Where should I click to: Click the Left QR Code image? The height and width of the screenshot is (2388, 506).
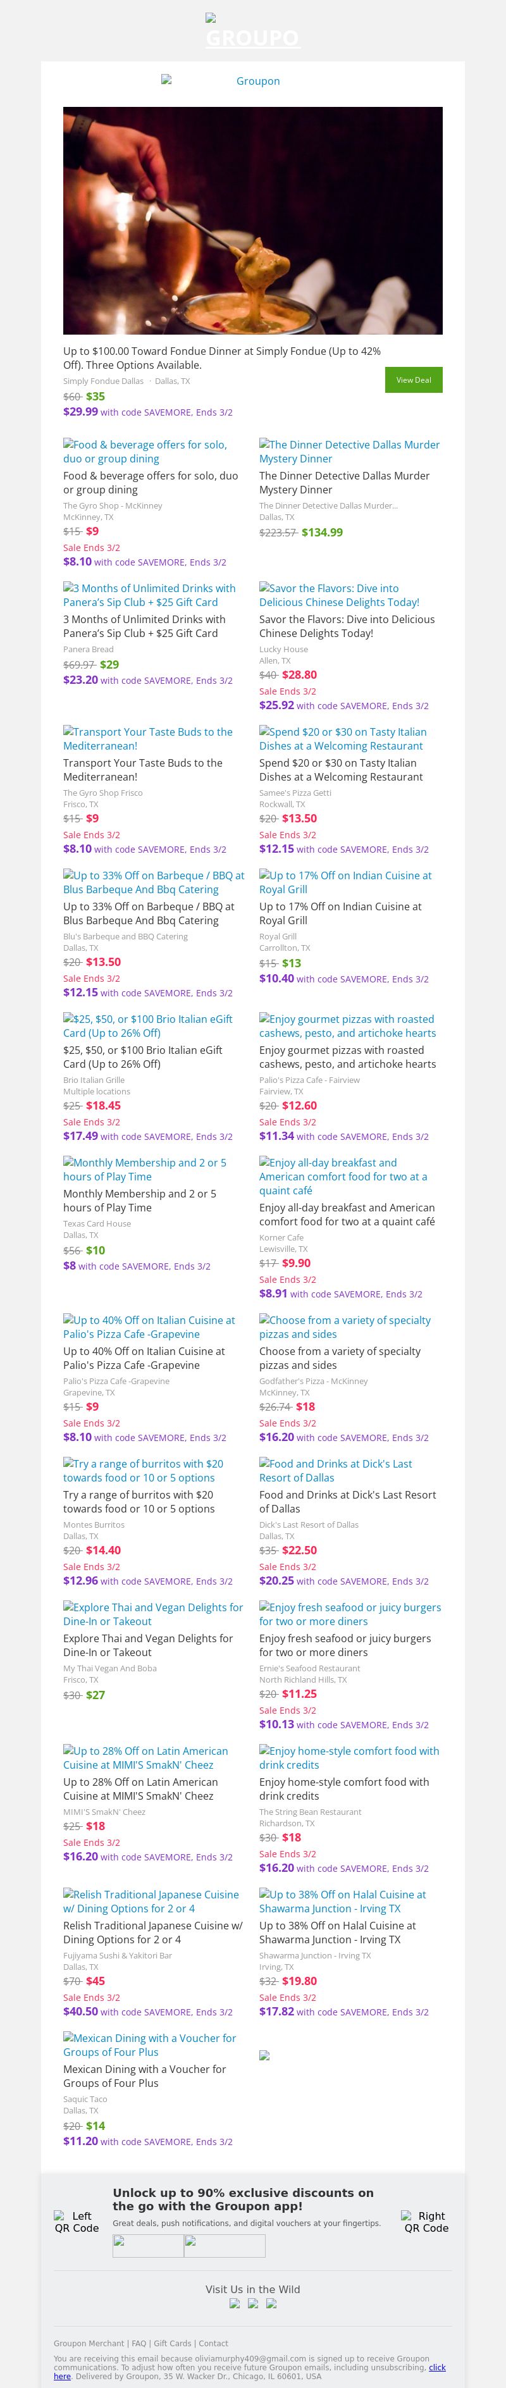coord(76,2221)
